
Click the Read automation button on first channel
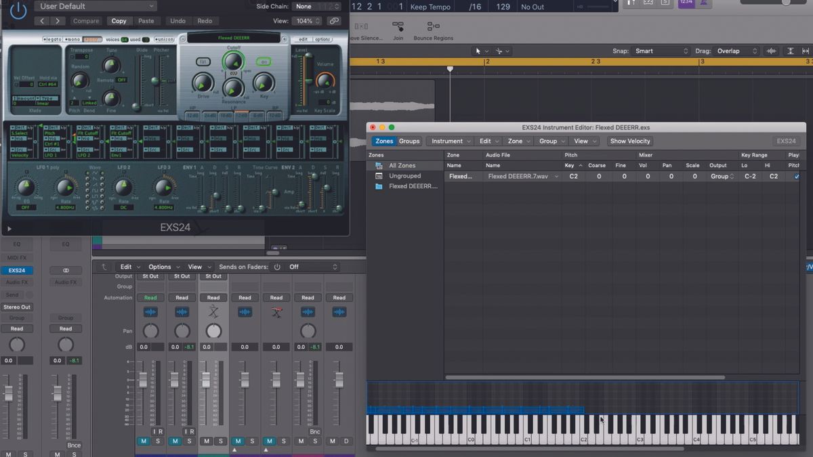coord(150,297)
